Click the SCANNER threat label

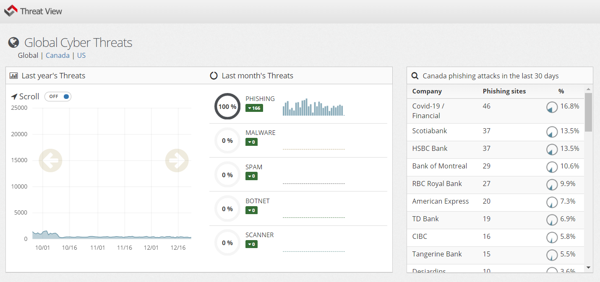click(260, 235)
